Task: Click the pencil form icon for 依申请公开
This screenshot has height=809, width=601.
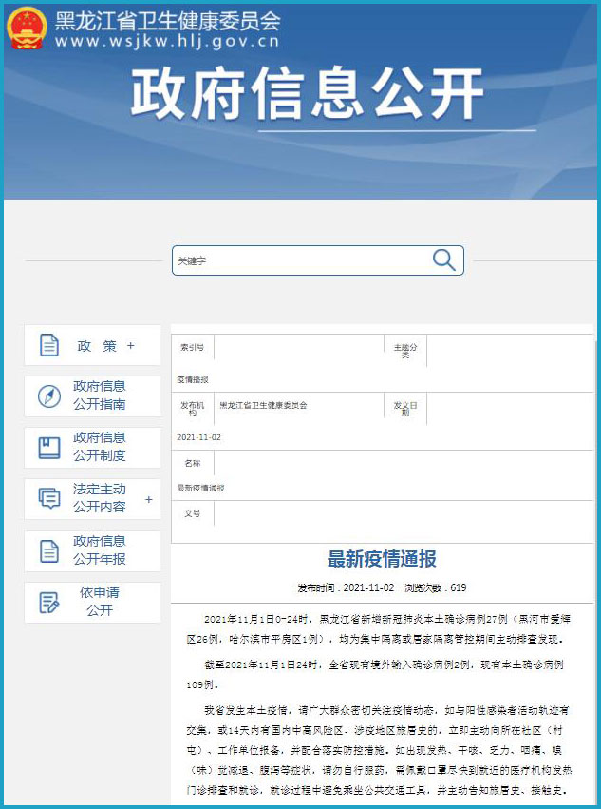Action: [x=49, y=602]
